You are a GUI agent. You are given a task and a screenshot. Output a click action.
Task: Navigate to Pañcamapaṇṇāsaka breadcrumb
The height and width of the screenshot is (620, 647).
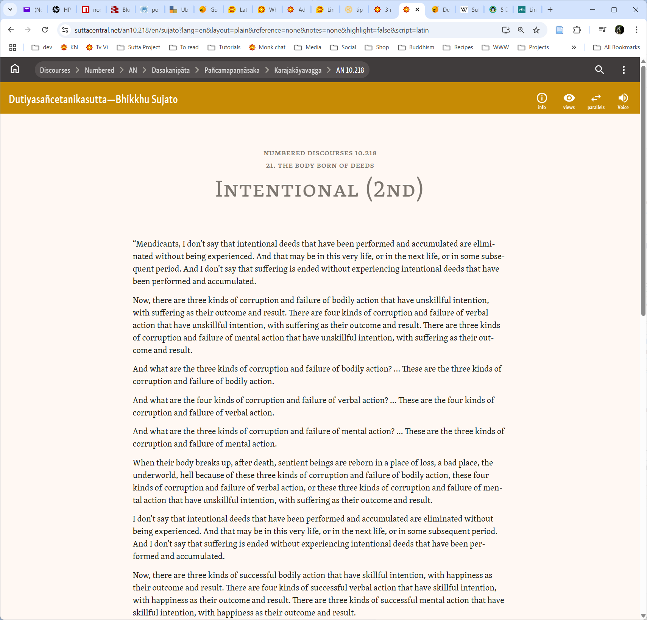tap(232, 70)
